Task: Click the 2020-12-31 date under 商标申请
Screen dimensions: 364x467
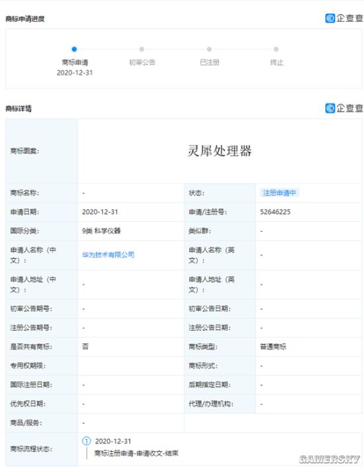Action: 75,73
